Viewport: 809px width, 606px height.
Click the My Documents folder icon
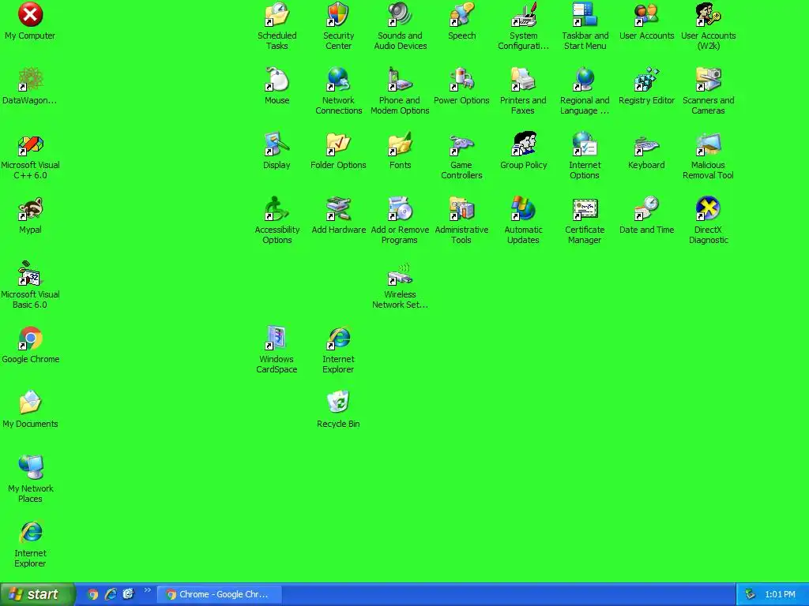(x=30, y=403)
